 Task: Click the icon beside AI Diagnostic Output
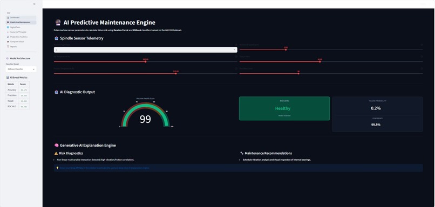56,92
